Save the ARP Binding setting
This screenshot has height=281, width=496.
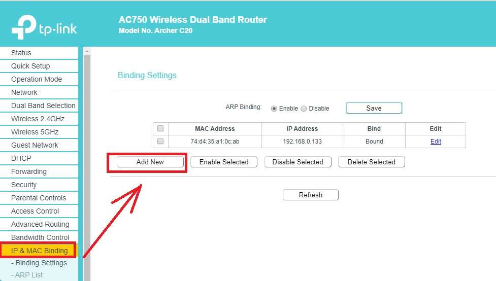[x=374, y=108]
